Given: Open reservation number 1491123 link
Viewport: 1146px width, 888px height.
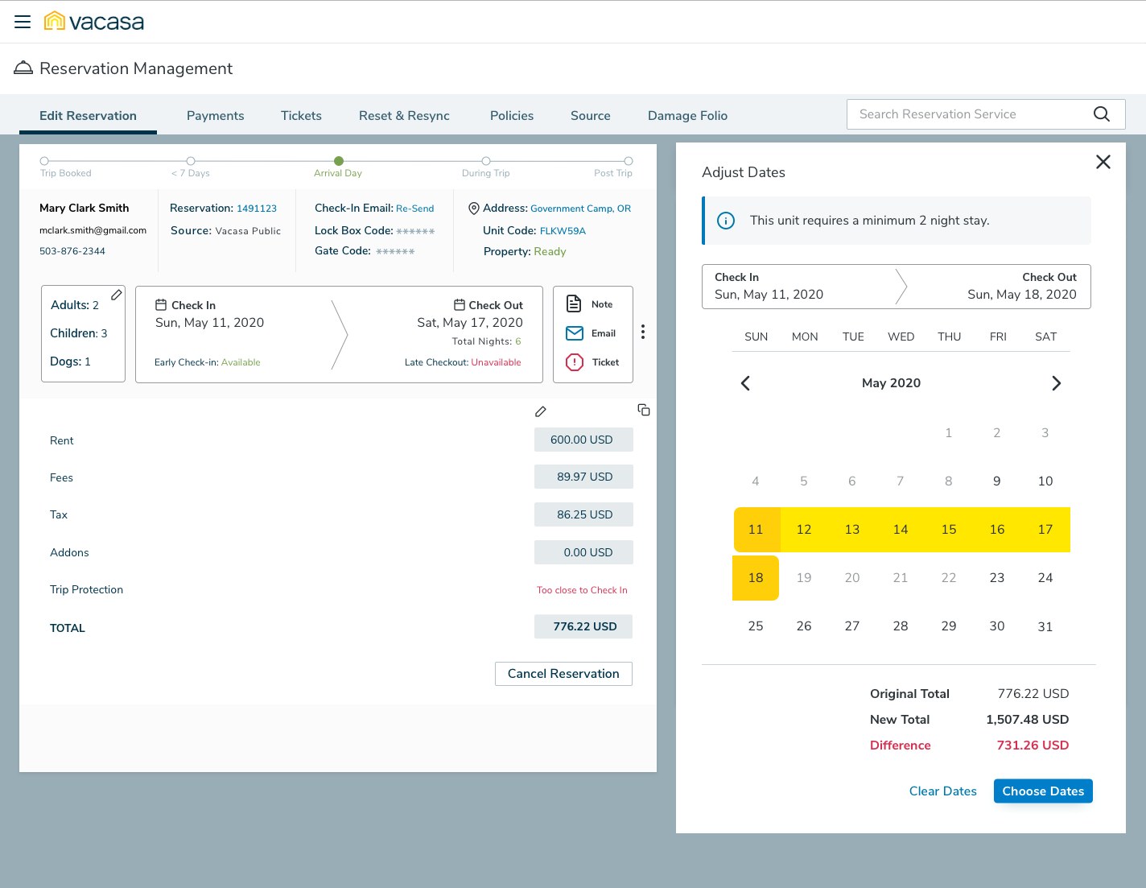Looking at the screenshot, I should click(257, 209).
